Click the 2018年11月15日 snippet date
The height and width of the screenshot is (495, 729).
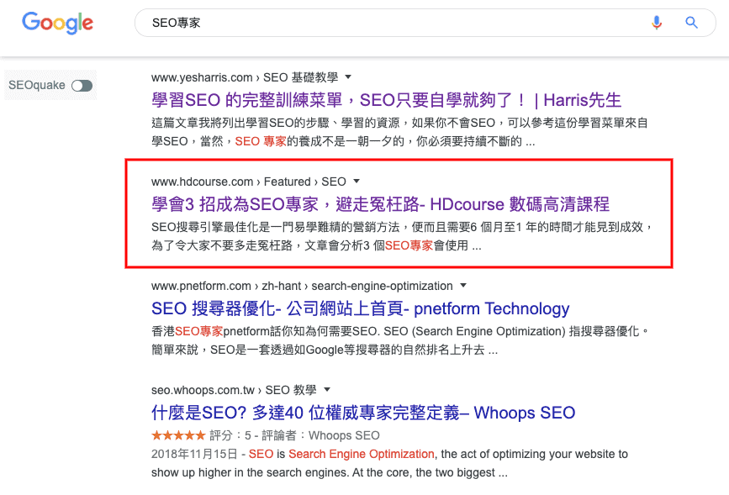194,454
